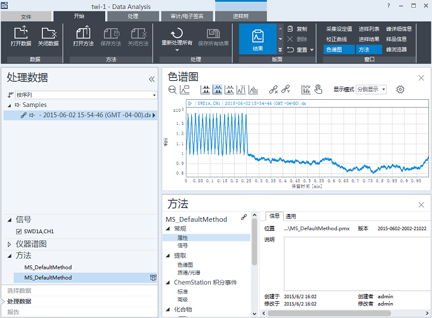
Task: Select the 2015-06-02 15-54-46 sample row
Action: tap(80, 115)
